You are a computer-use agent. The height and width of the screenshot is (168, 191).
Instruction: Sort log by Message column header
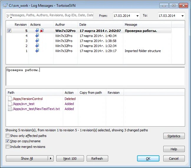tap(147, 25)
